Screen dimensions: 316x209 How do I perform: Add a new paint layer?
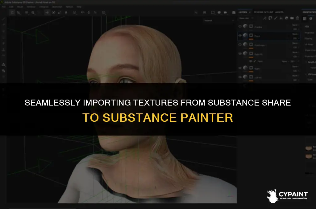(276, 18)
